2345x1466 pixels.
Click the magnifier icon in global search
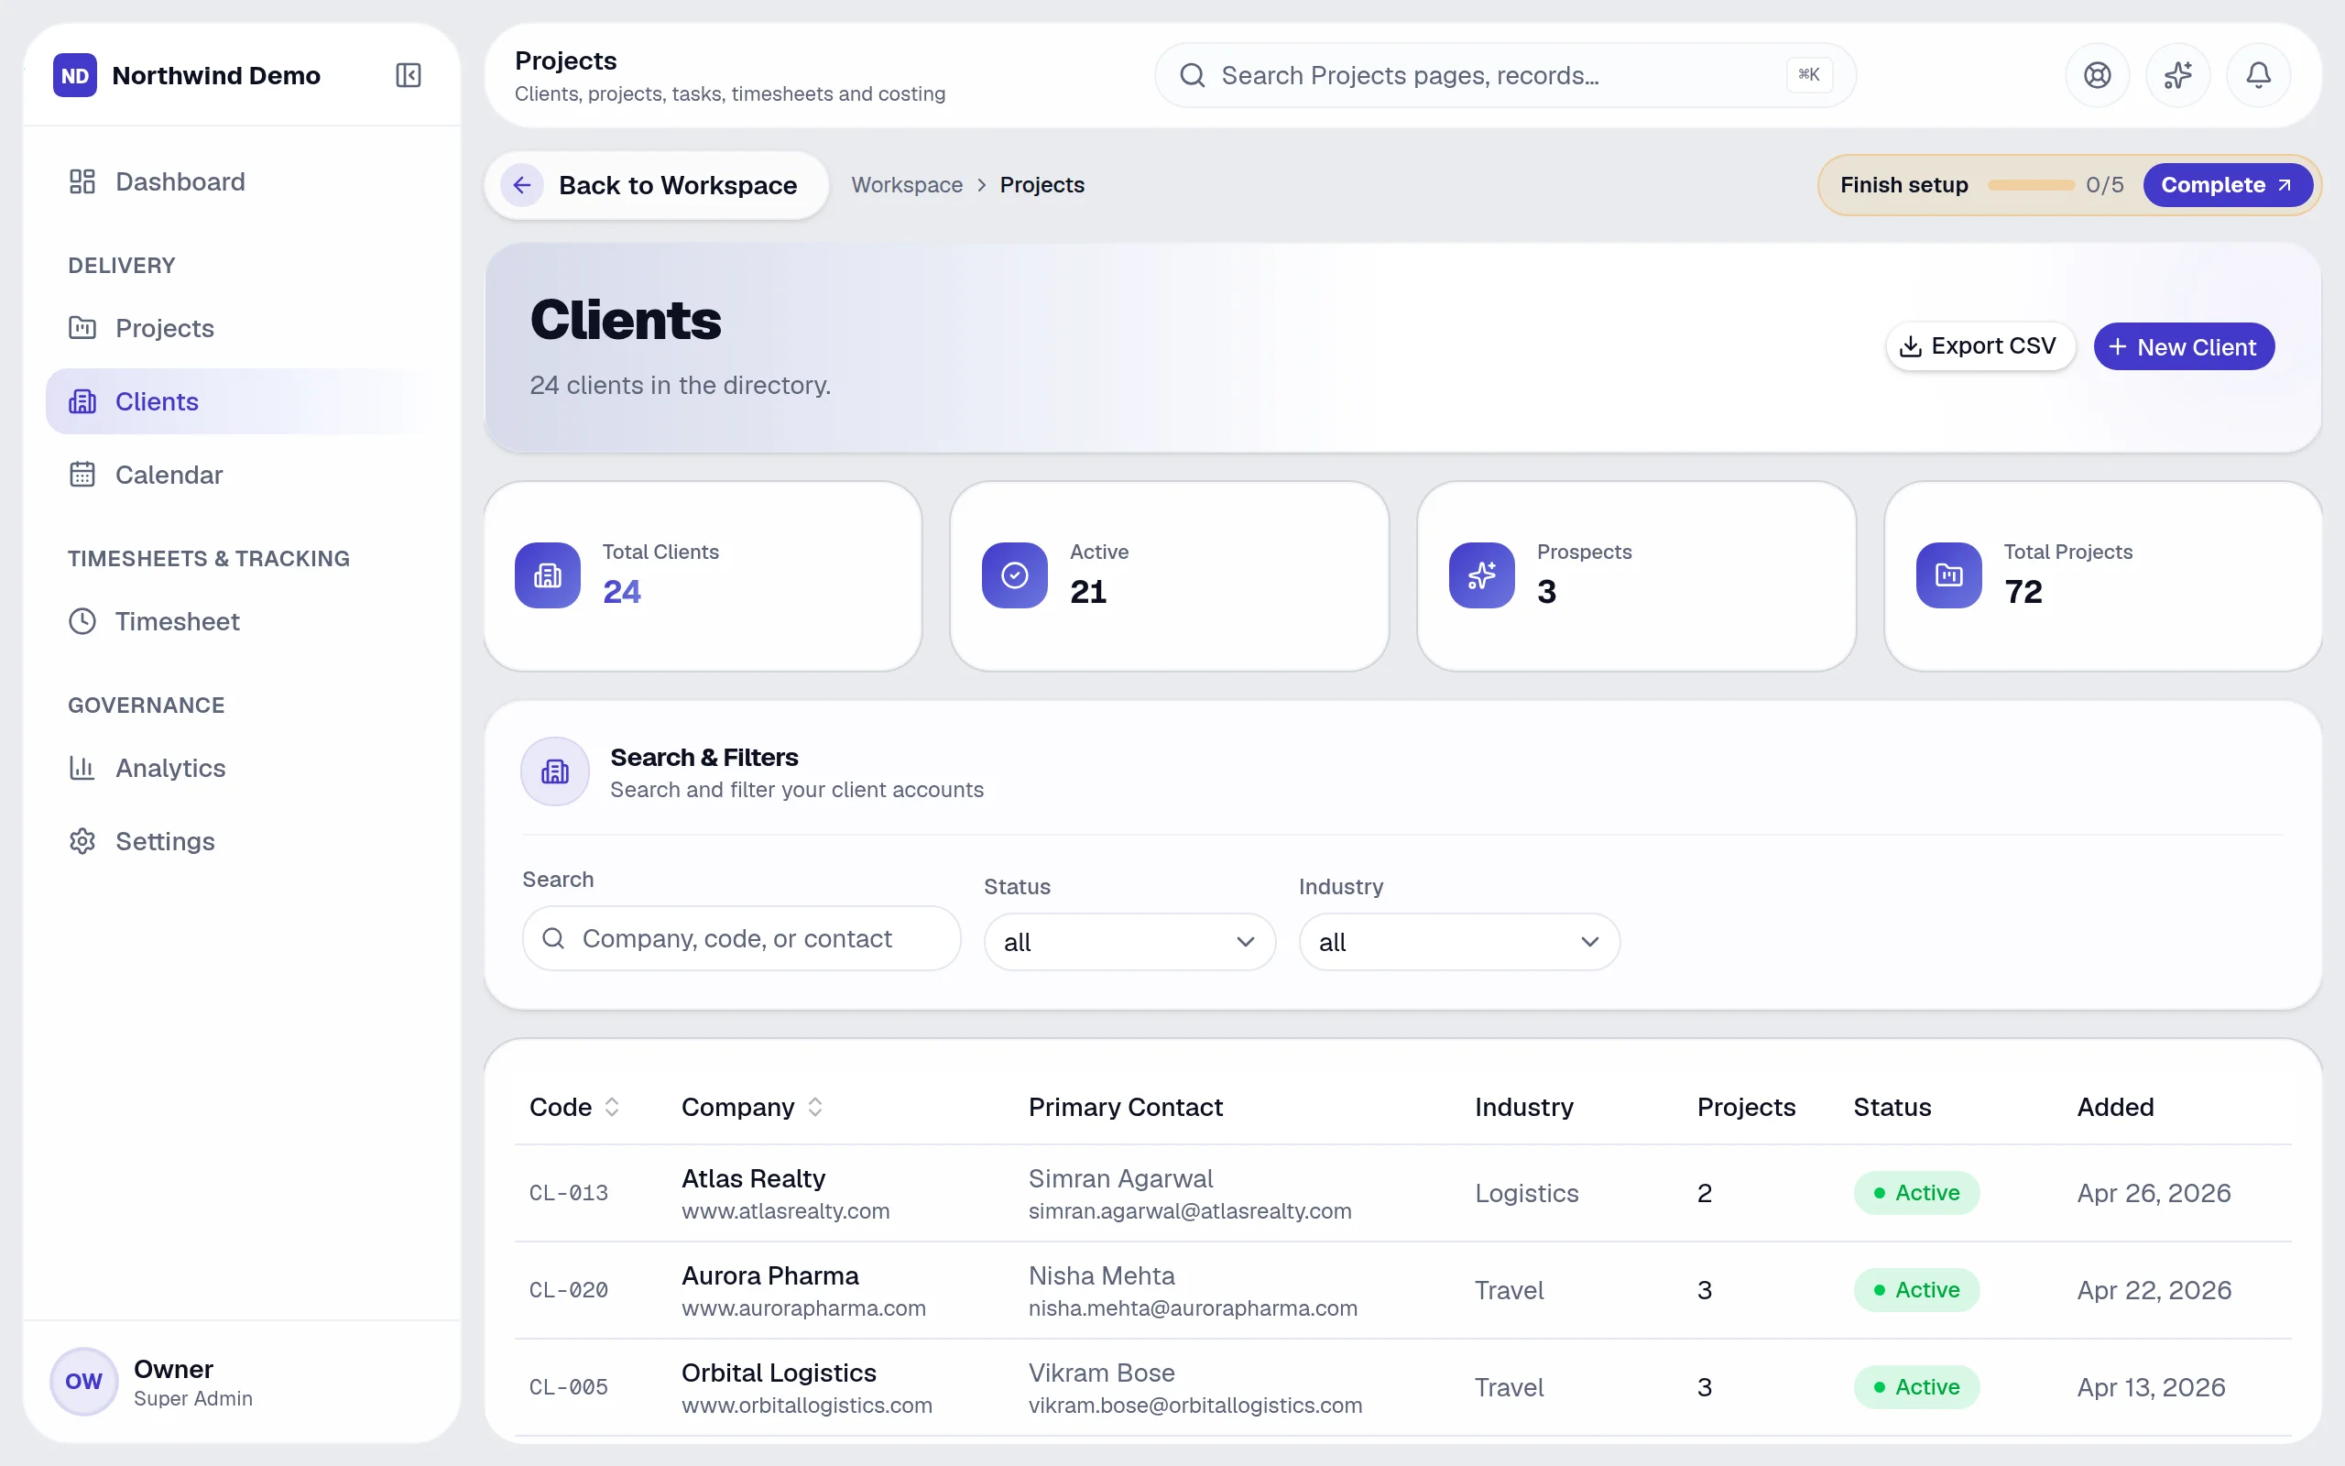tap(1193, 74)
